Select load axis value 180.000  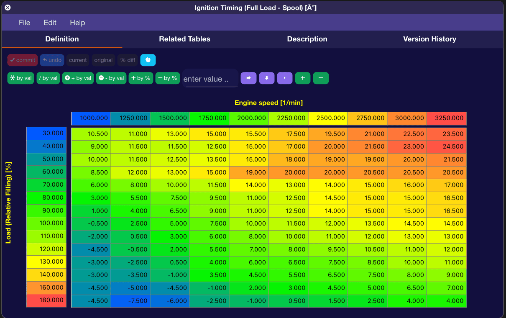46,300
